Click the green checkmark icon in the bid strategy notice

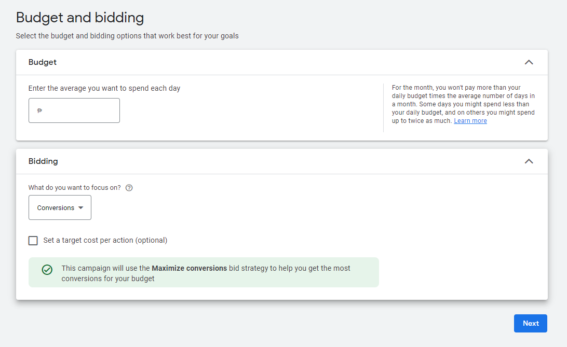coord(47,270)
